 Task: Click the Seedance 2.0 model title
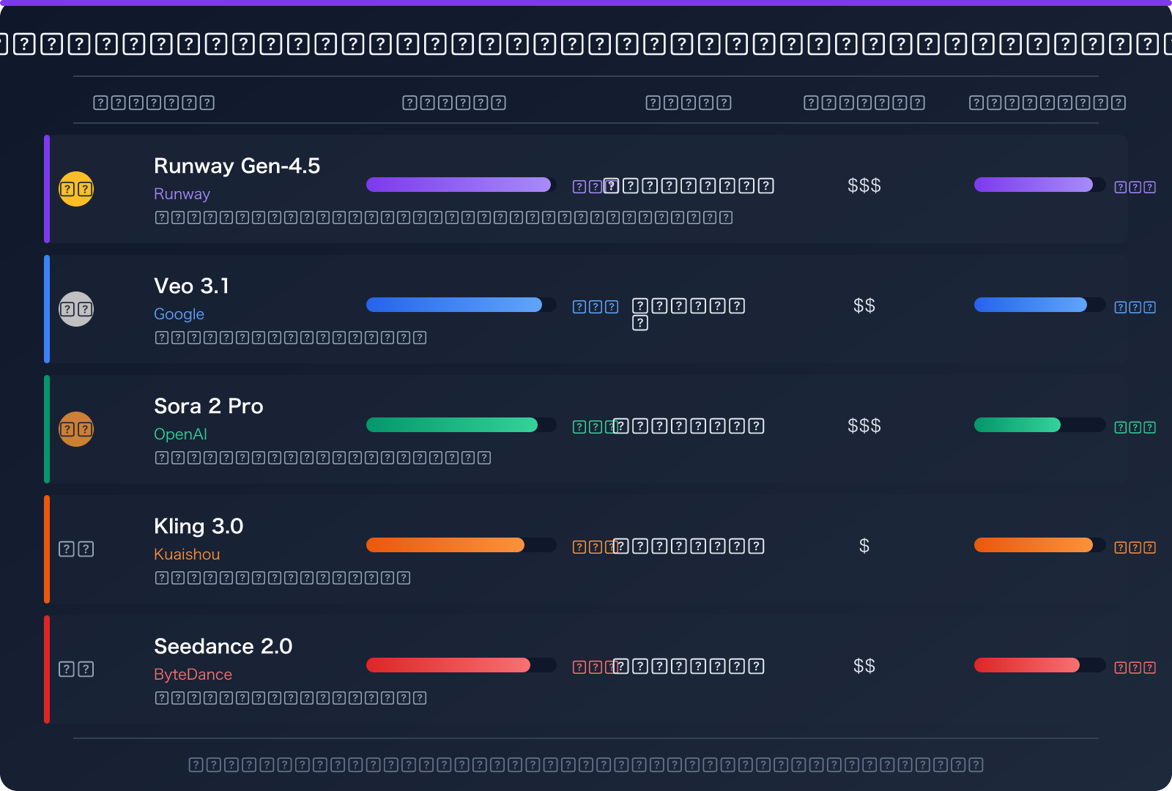point(223,647)
